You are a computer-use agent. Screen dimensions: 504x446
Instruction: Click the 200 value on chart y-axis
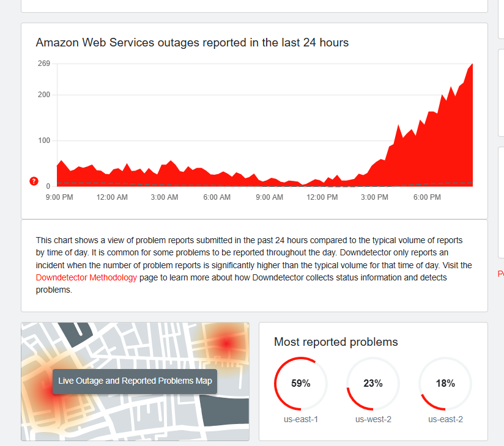pos(43,95)
